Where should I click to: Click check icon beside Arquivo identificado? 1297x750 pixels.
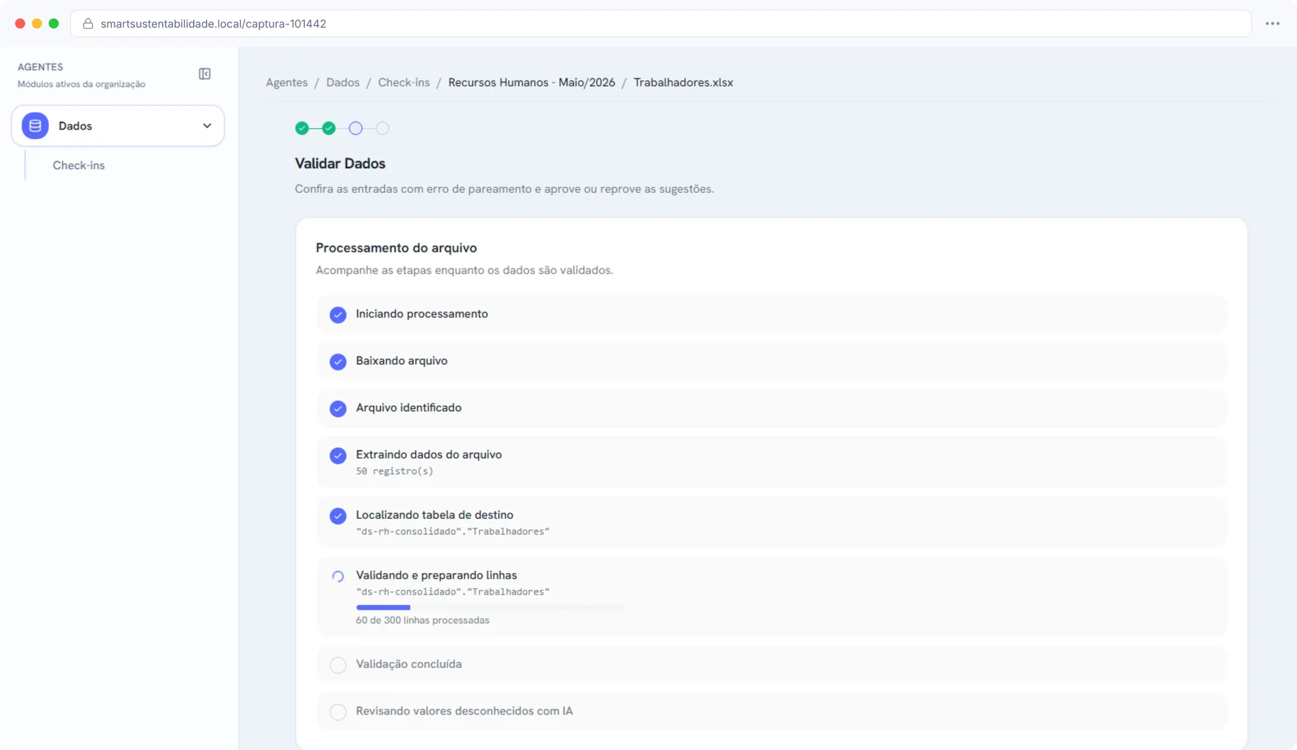pos(338,408)
